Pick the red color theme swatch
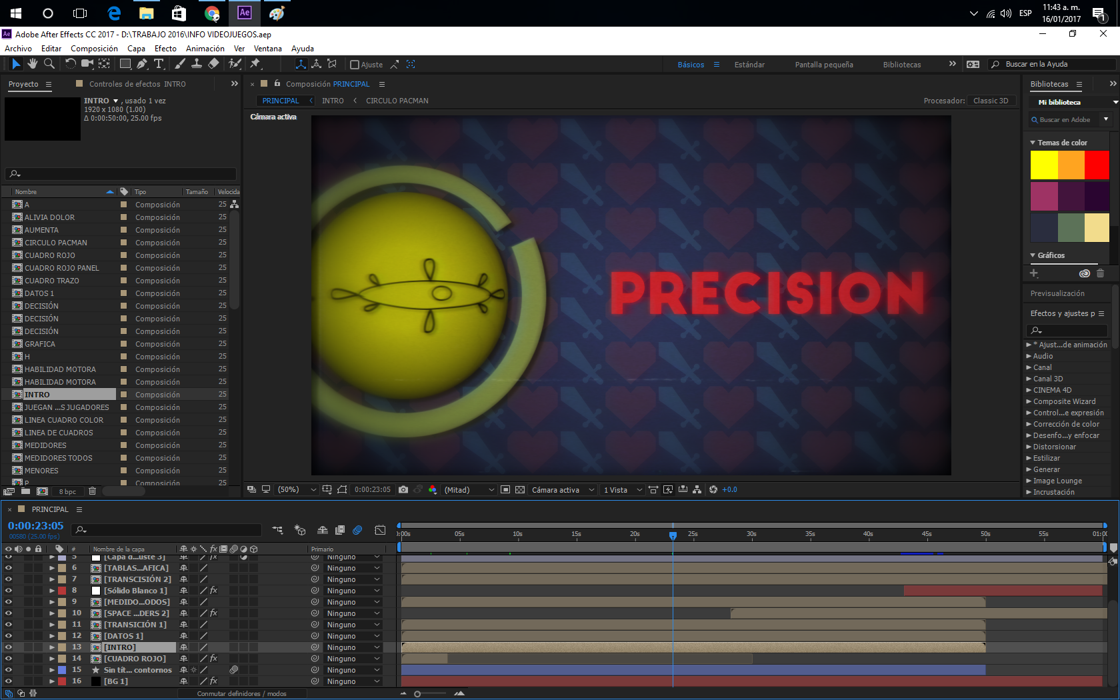 click(1097, 165)
